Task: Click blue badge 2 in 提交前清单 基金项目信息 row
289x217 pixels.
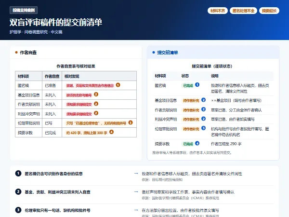Action: [203, 100]
